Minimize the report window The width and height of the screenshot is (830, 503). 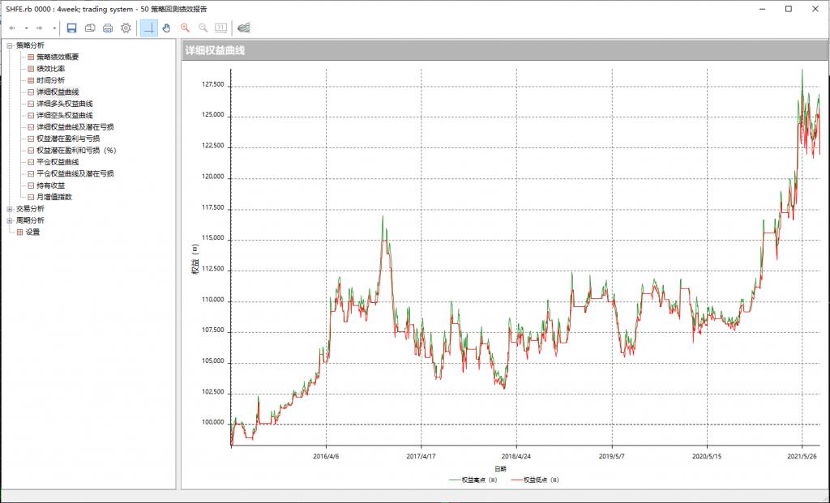(762, 9)
